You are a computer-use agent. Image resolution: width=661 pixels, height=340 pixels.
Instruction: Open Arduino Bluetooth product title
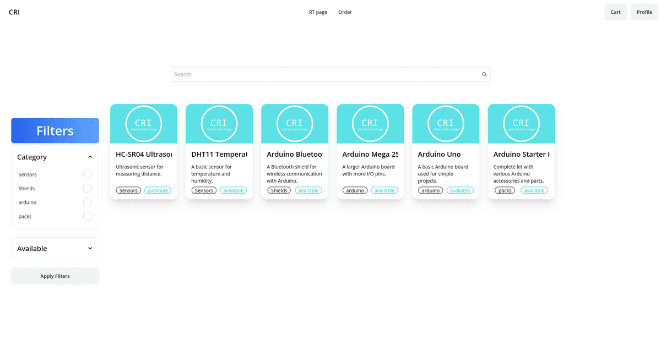[295, 154]
